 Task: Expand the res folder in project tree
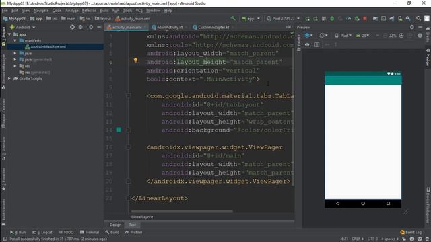(15, 66)
